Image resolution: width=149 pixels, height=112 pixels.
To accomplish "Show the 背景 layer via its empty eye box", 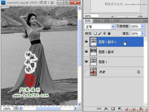I will tap(86, 72).
